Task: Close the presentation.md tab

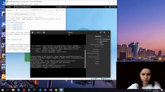Action: click(x=34, y=14)
